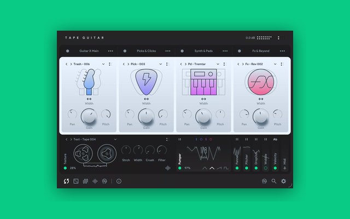
Task: Select the square wave shape in Pumper
Action: pos(226,168)
